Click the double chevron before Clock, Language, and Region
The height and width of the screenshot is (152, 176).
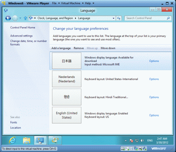[x=35, y=18]
